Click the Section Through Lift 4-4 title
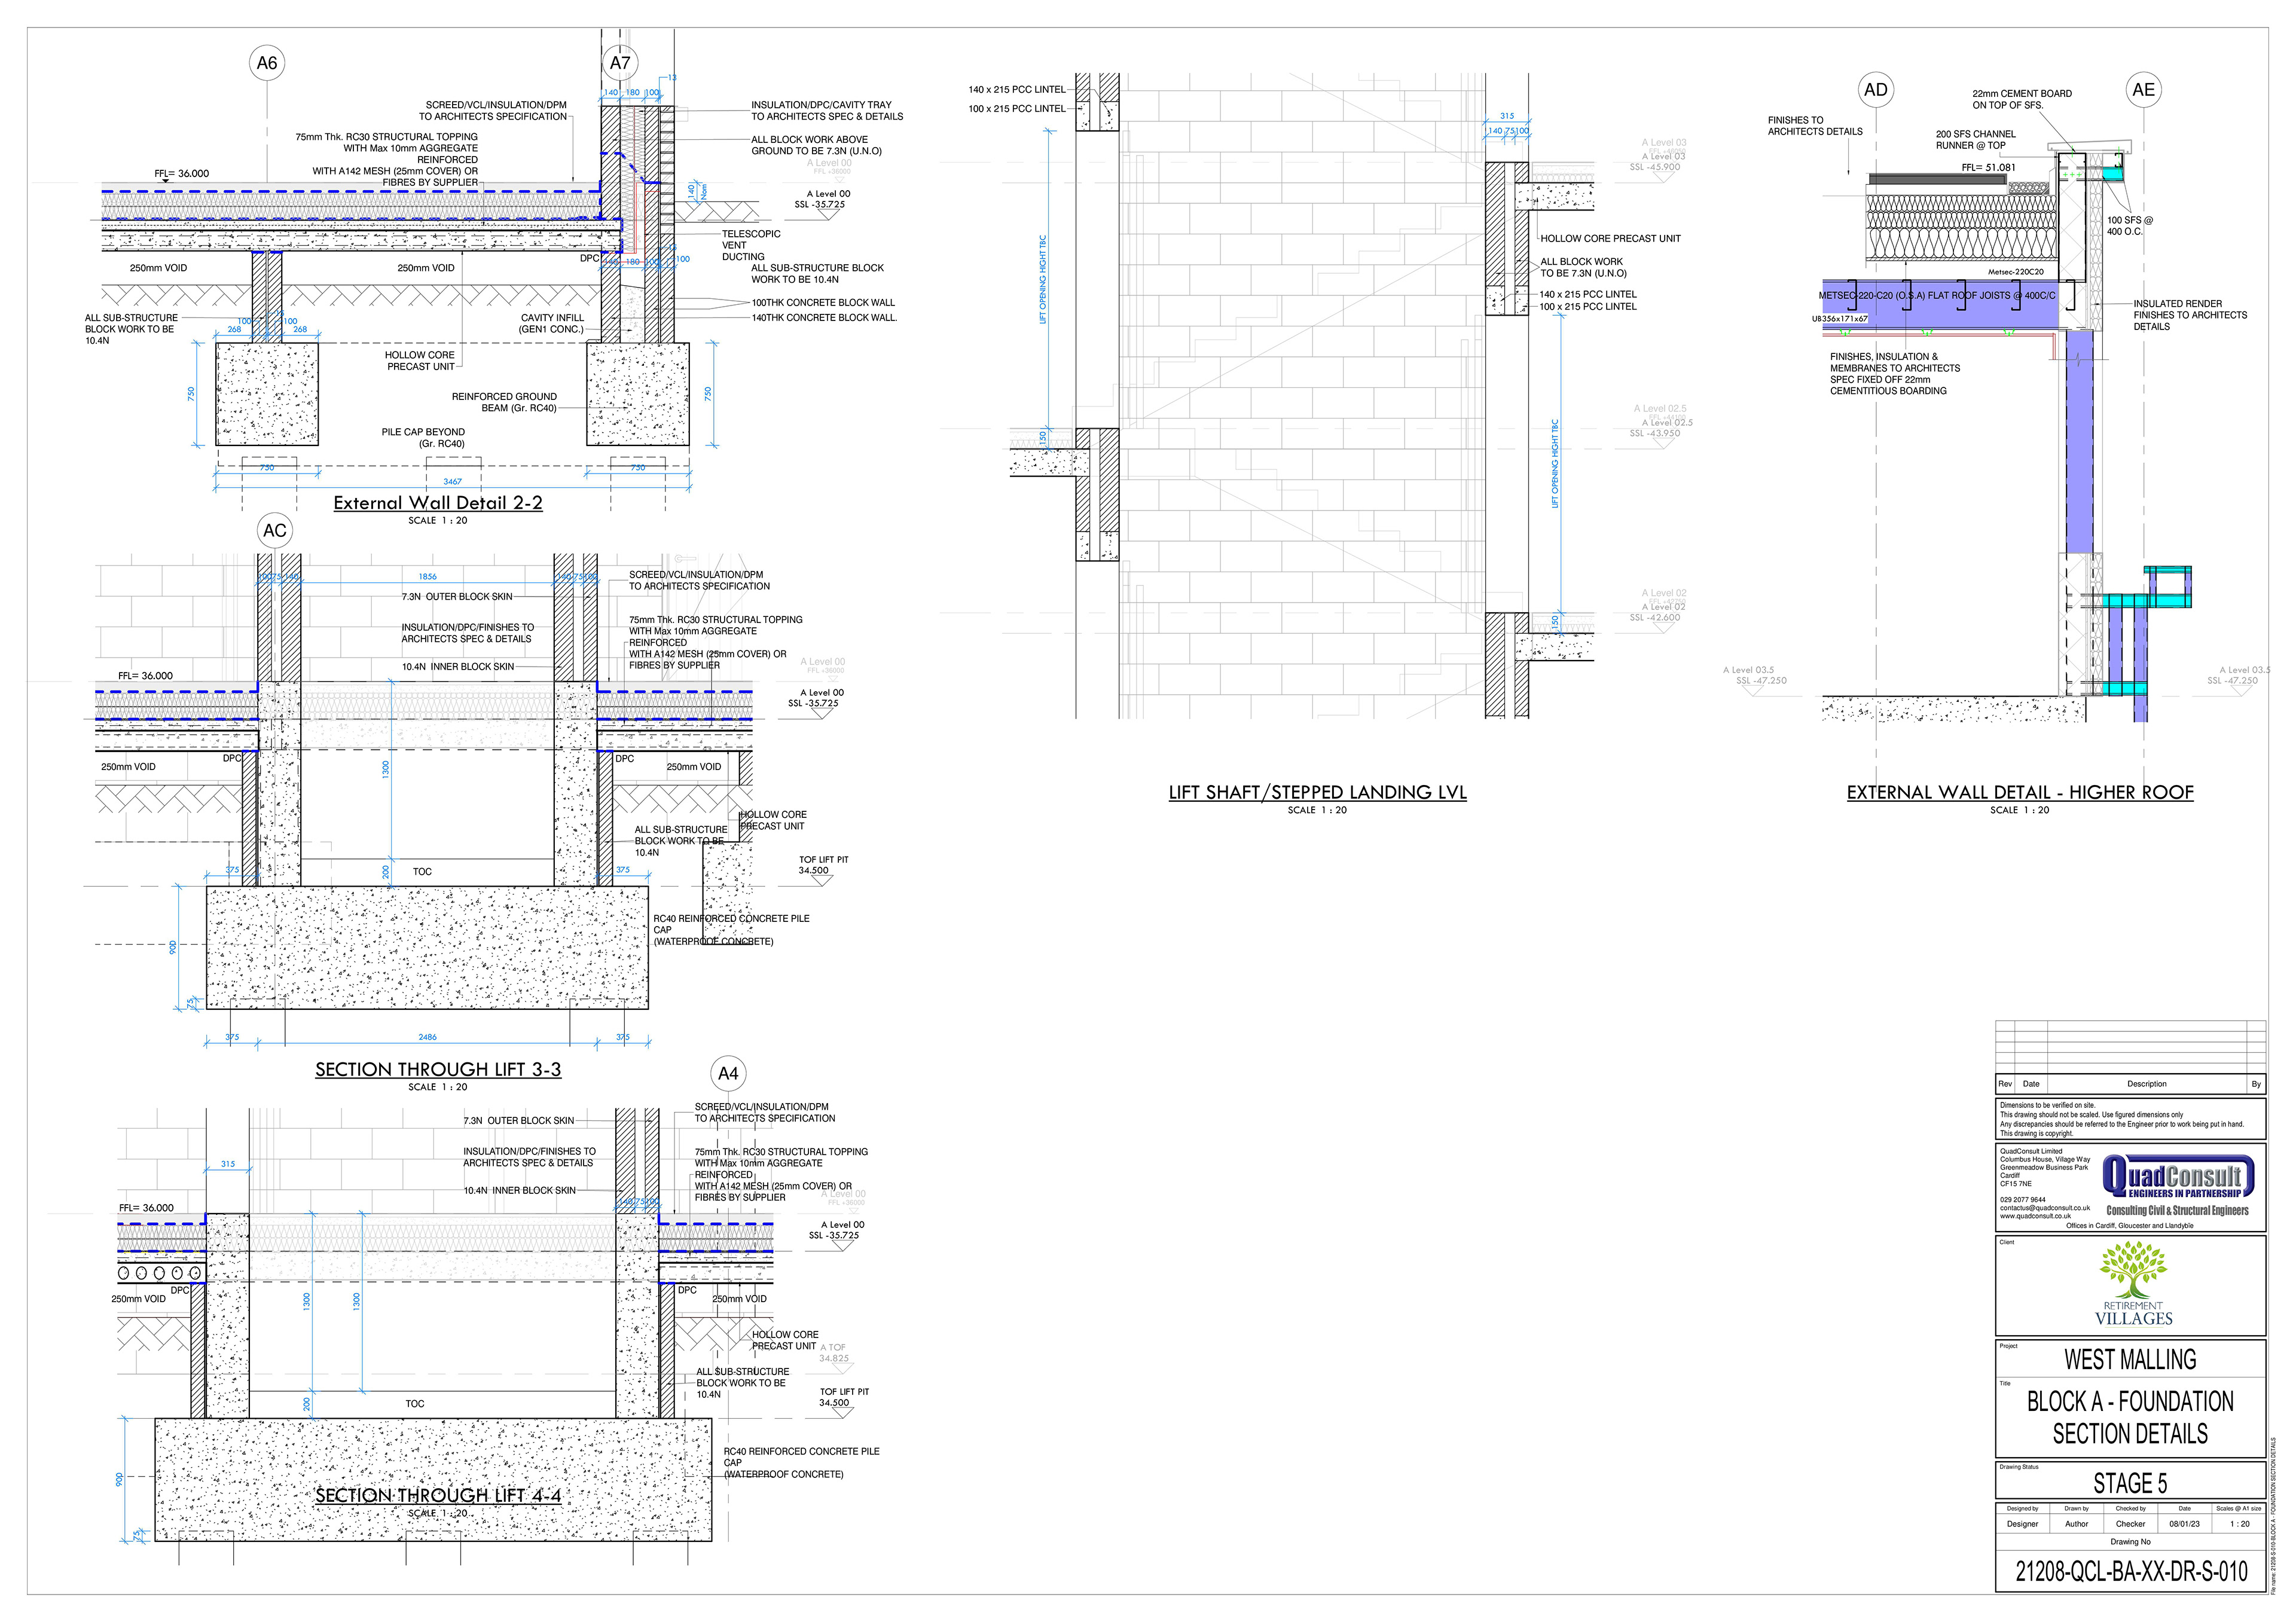 pyautogui.click(x=438, y=1495)
